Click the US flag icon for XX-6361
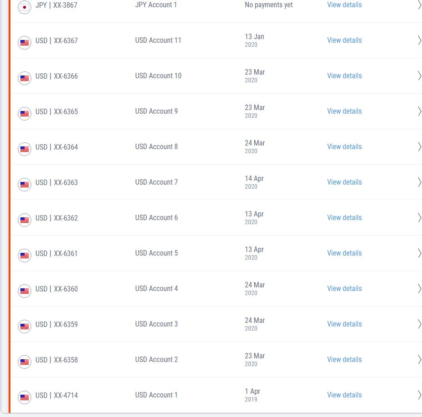Viewport: 422px width, 417px height. (x=25, y=256)
